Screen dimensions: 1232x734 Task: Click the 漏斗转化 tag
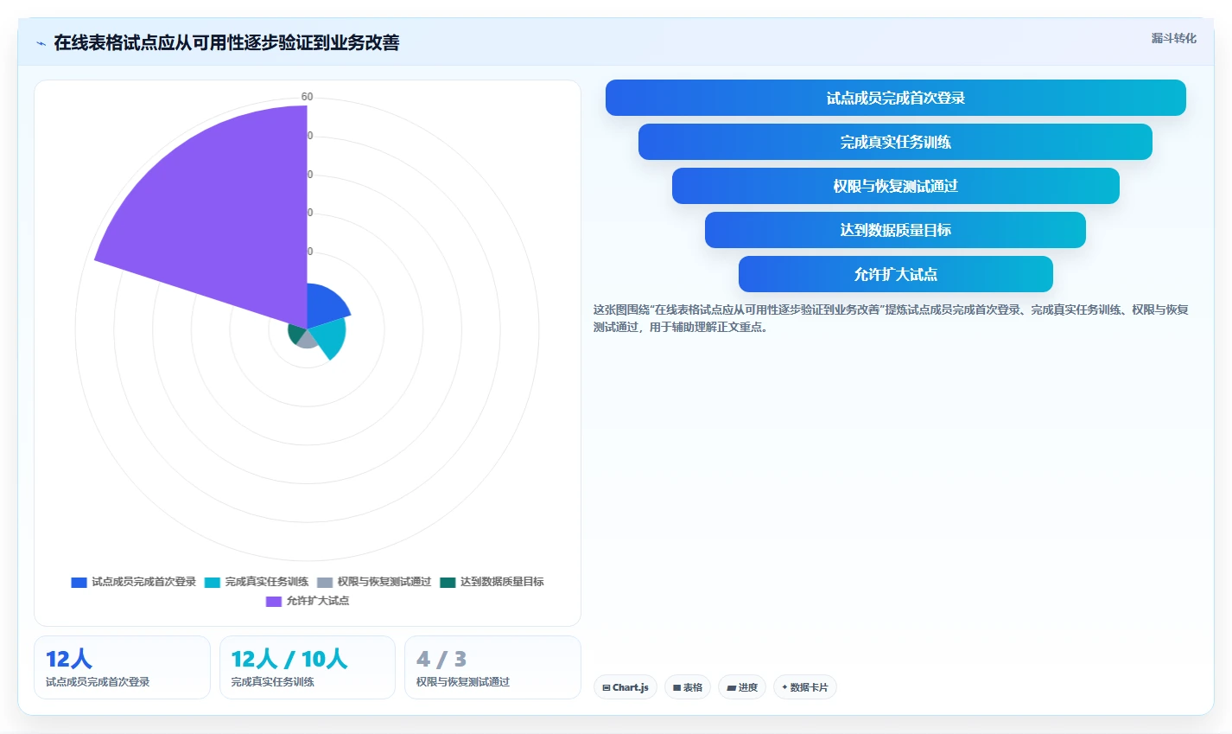click(1173, 38)
